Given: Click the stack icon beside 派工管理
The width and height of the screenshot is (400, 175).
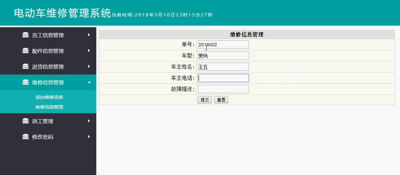Looking at the screenshot, I should [x=26, y=121].
